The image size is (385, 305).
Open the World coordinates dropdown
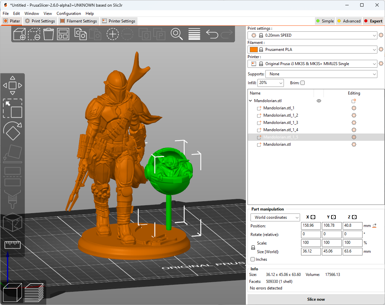tap(275, 217)
